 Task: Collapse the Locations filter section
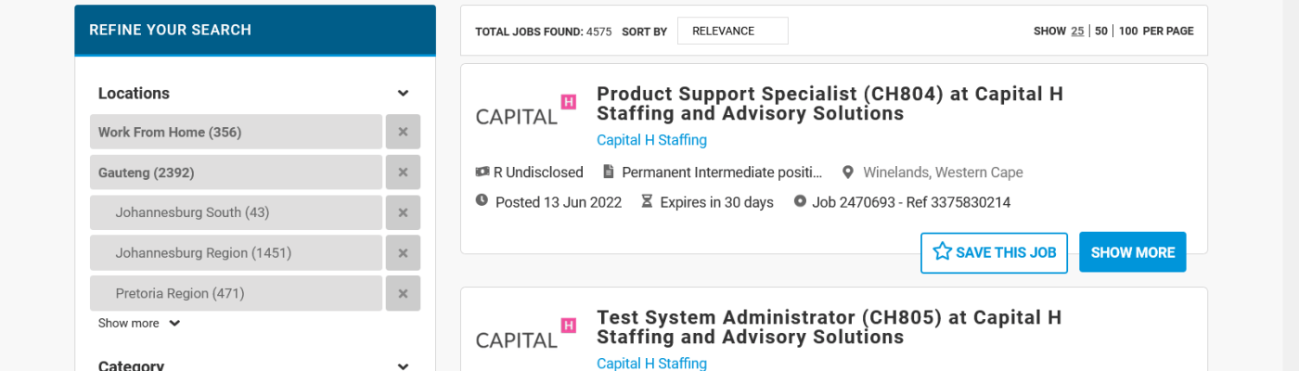[403, 94]
